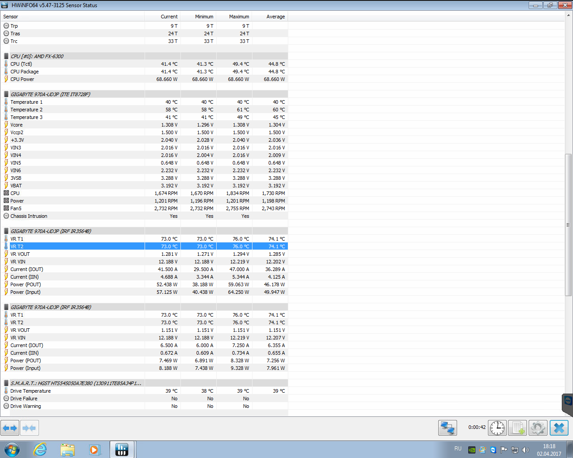
Task: Close sensor status with the blue X button
Action: [x=559, y=428]
